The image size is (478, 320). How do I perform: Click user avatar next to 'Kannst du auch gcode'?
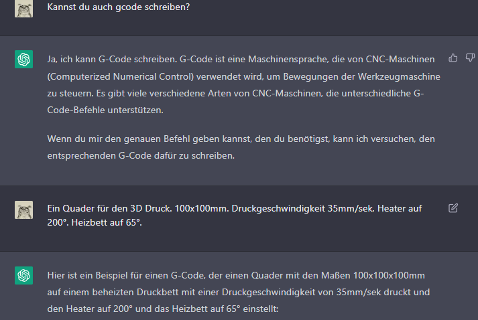tap(23, 9)
